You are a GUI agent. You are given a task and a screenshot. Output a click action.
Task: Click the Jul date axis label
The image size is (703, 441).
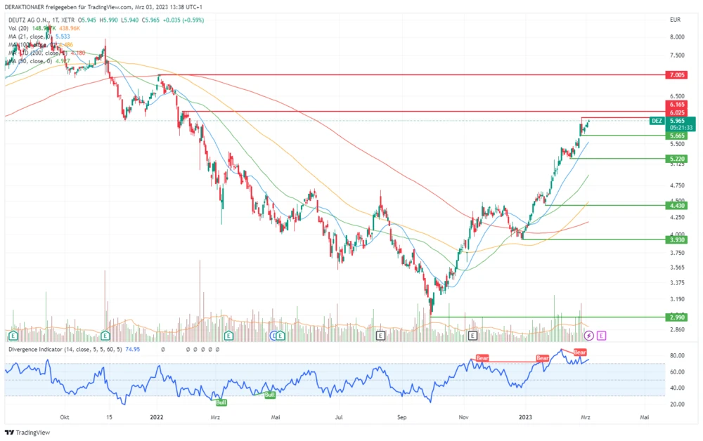[x=339, y=417]
